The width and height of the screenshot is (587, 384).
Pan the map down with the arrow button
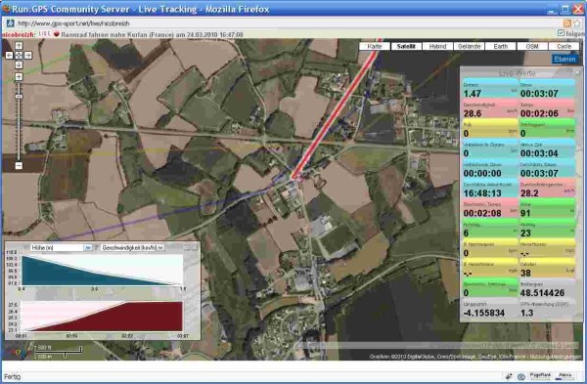pyautogui.click(x=19, y=65)
